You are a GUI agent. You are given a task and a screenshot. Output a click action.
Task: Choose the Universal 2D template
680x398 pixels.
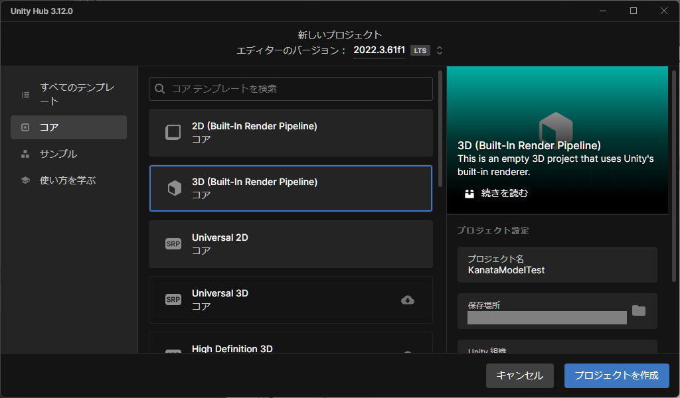pyautogui.click(x=291, y=244)
